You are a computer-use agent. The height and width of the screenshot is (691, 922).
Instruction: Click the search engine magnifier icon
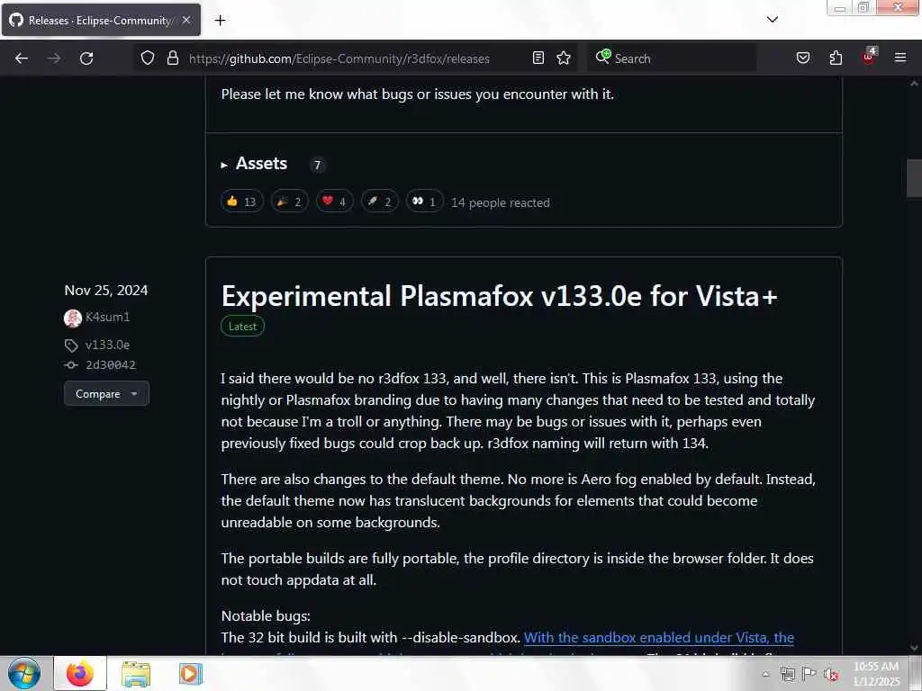602,57
